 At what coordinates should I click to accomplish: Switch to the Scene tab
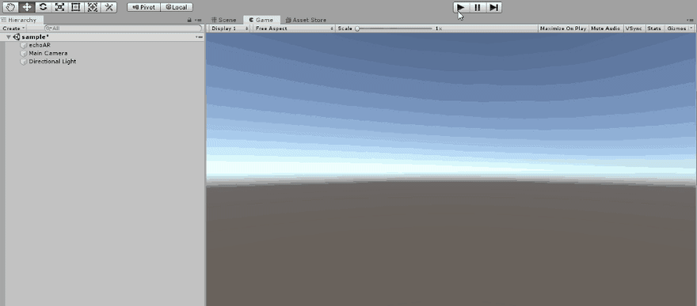224,20
